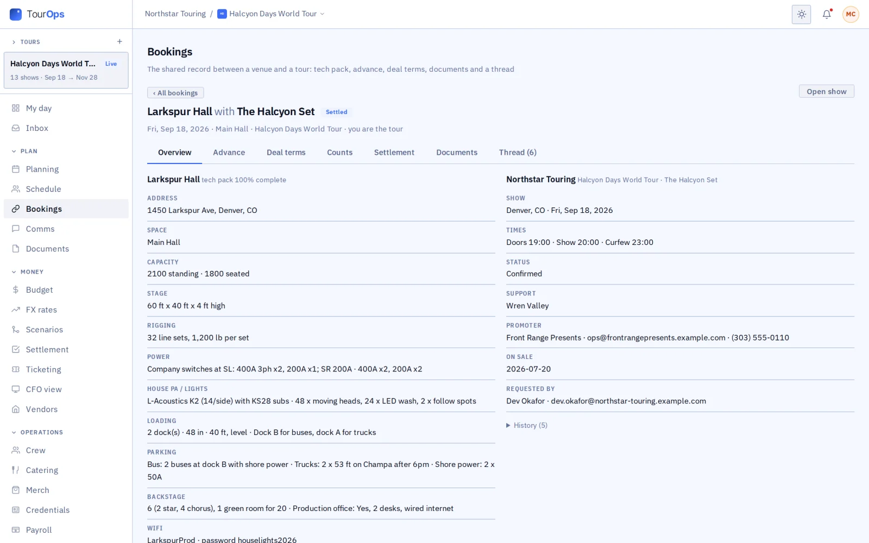The image size is (869, 543).
Task: Click the Planning calendar icon
Action: click(16, 169)
